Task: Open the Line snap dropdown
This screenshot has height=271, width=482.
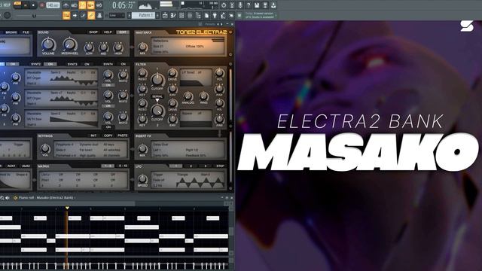Action: [x=117, y=15]
